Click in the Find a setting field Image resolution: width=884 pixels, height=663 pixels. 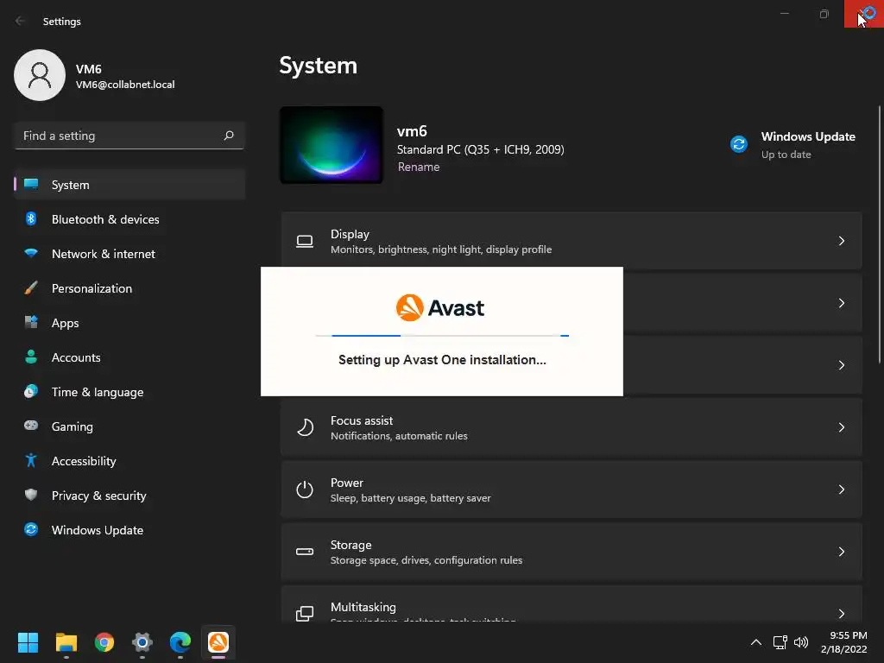point(129,136)
